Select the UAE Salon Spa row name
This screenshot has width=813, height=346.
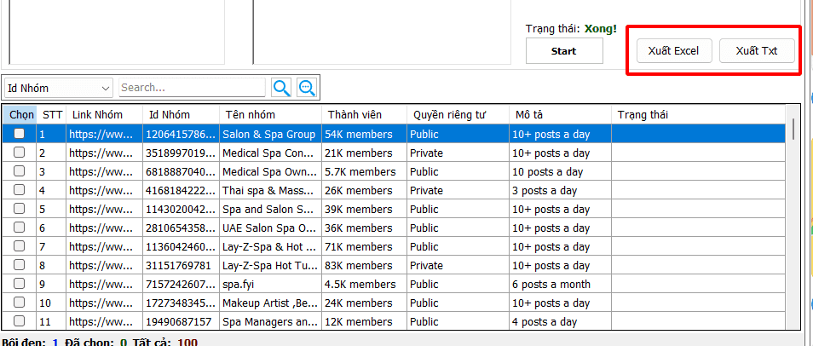[x=268, y=228]
